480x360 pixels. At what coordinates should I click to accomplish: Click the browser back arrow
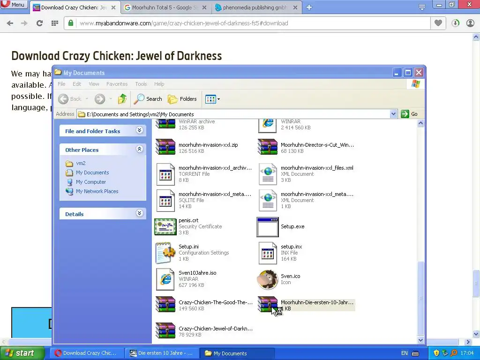click(10, 23)
